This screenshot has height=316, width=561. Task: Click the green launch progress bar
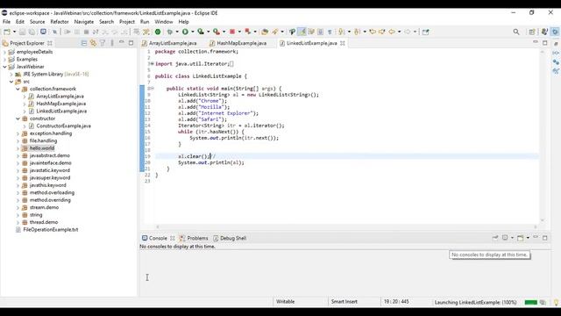coord(530,302)
